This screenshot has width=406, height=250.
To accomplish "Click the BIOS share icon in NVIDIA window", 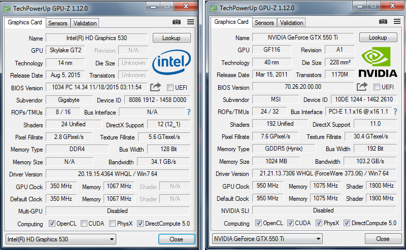I will 362,87.
